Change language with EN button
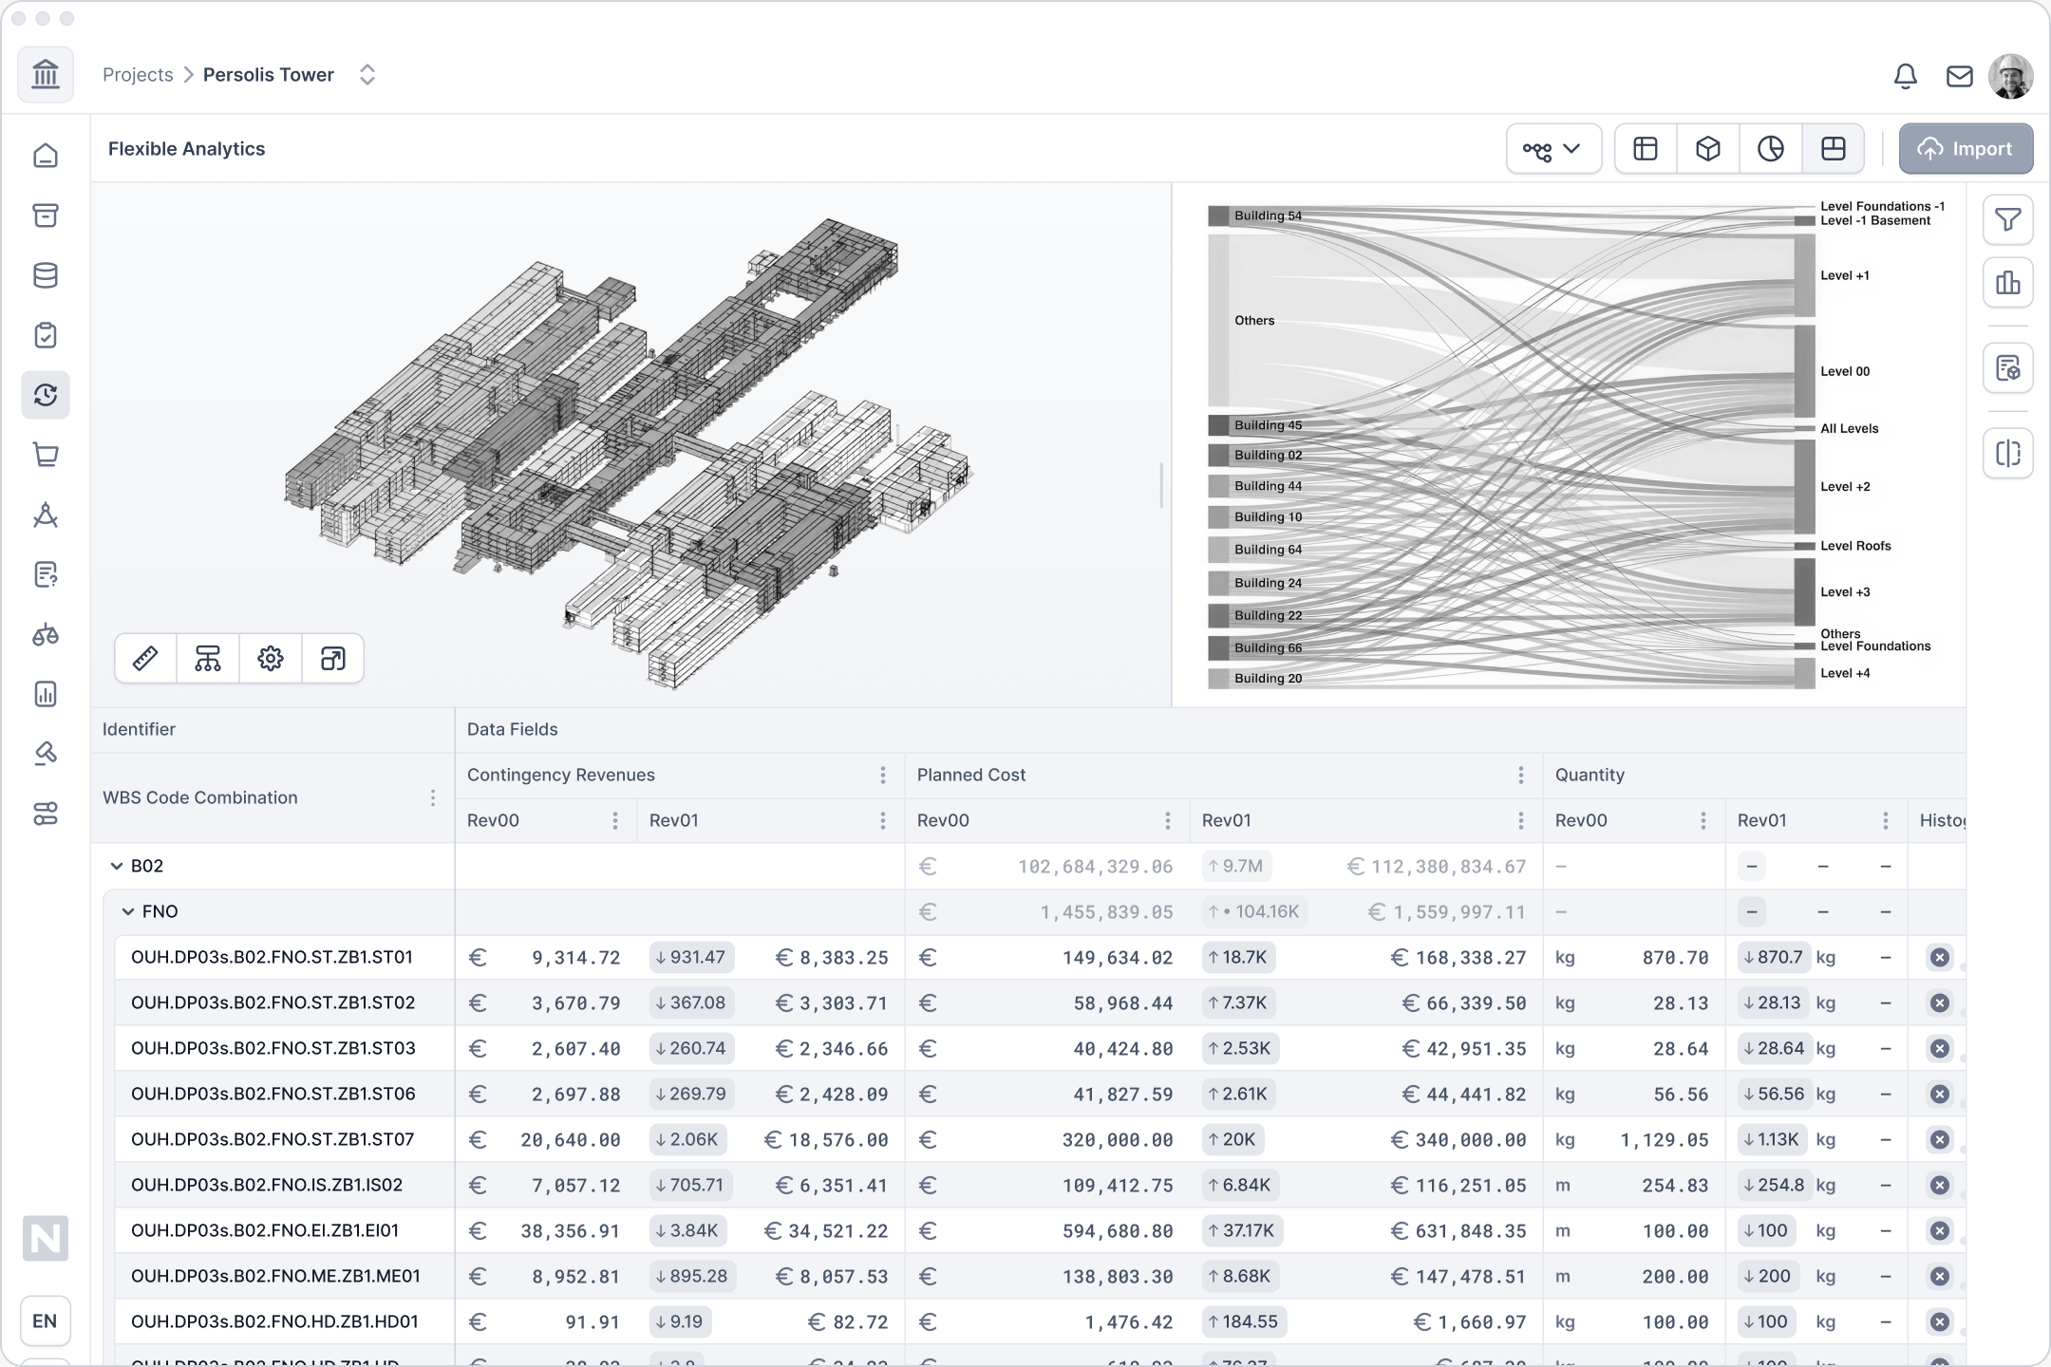Image resolution: width=2051 pixels, height=1367 pixels. (x=46, y=1320)
